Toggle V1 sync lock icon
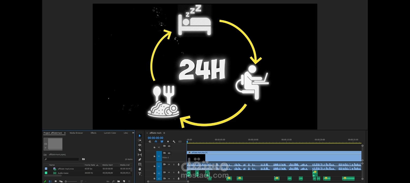This screenshot has width=410, height=183. [x=164, y=153]
